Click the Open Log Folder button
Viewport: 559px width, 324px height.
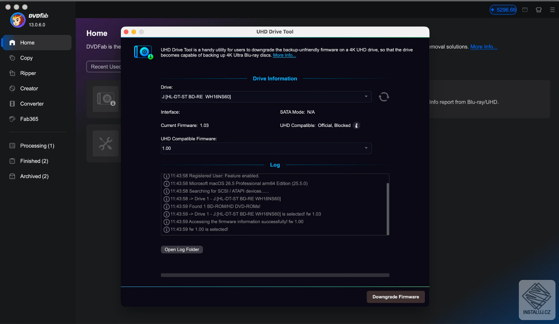[x=182, y=250]
